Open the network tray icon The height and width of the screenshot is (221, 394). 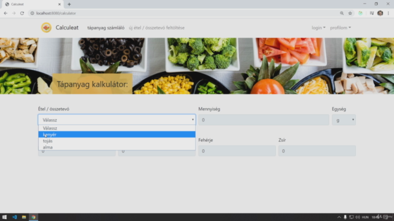[352, 217]
